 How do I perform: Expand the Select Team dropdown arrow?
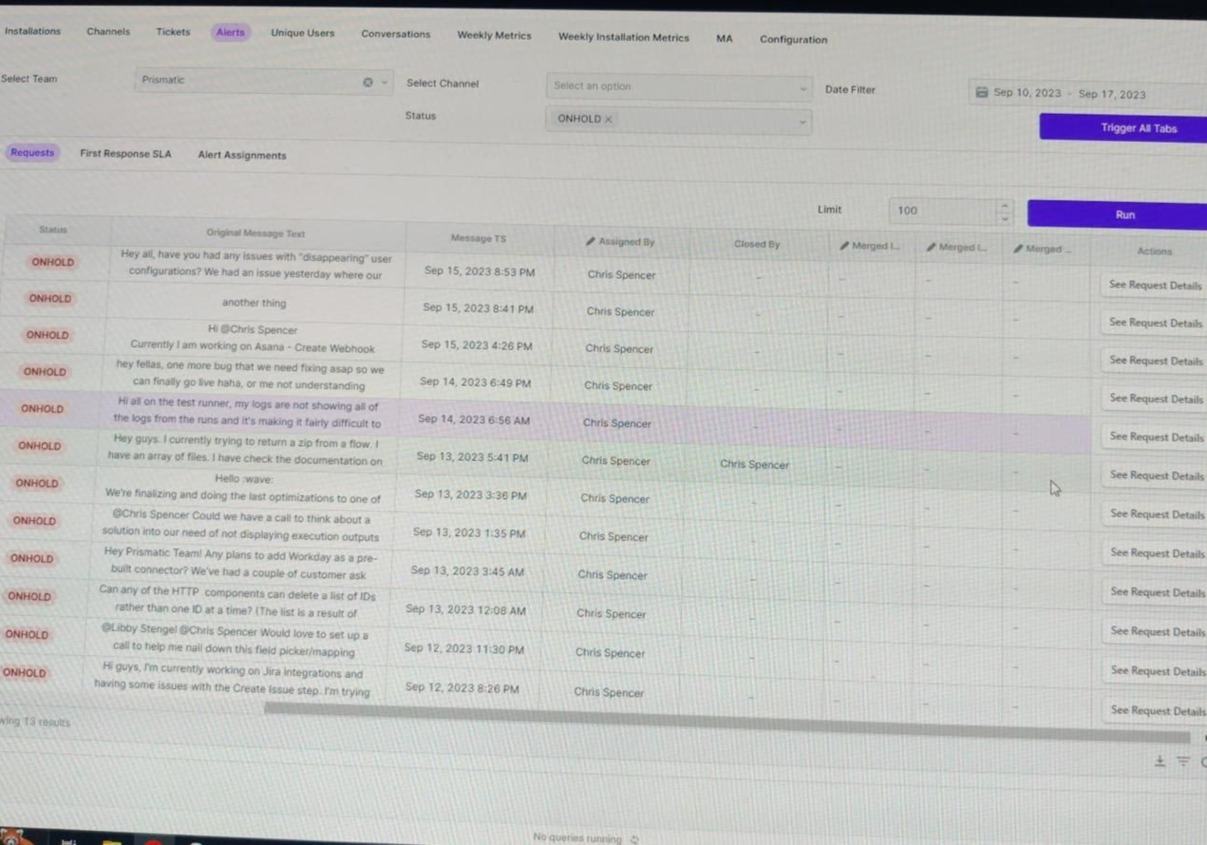pyautogui.click(x=384, y=83)
